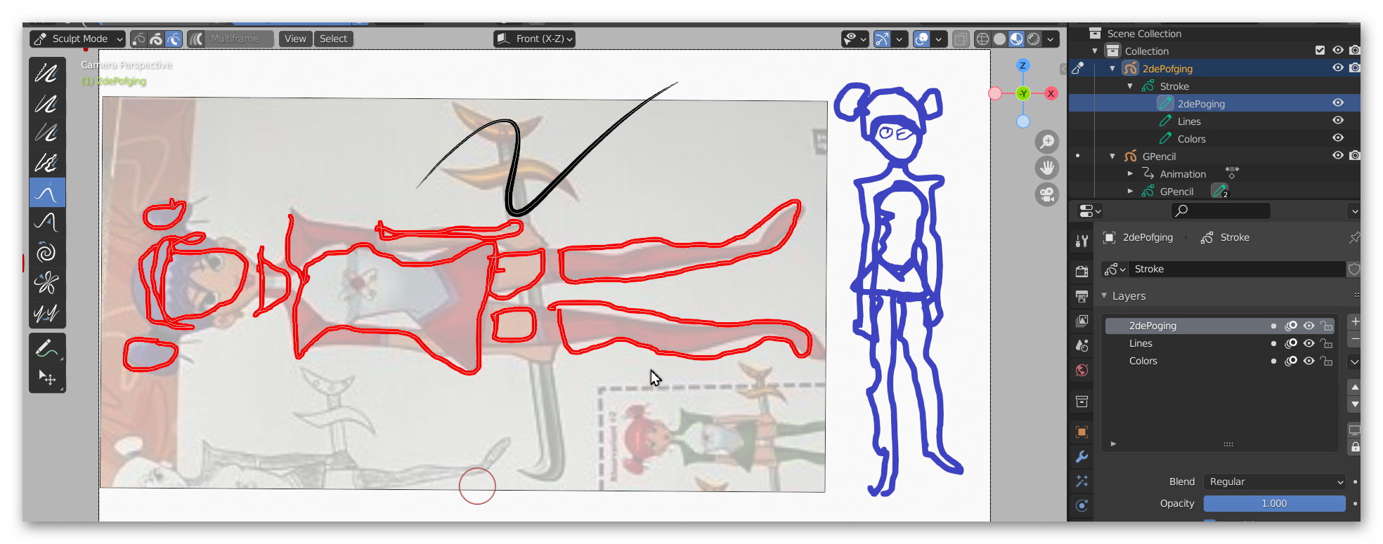The image size is (1383, 544).
Task: Select the Strength sculpt tool
Action: coord(47,133)
